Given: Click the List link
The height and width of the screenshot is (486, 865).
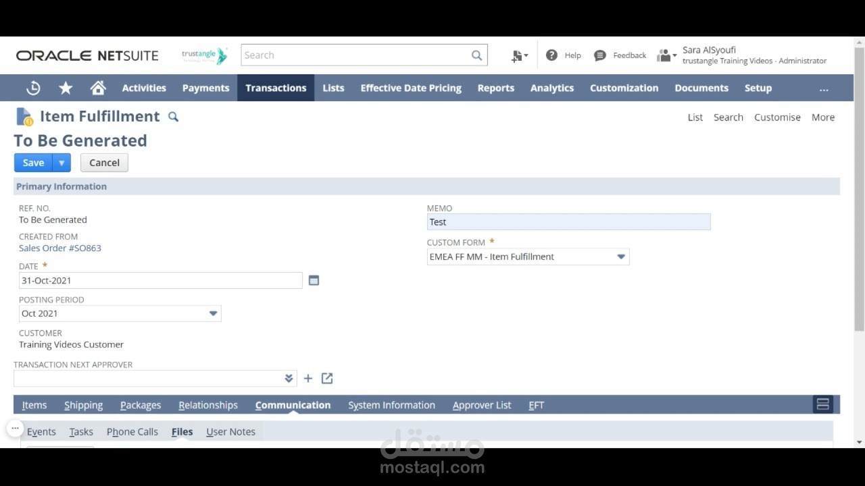Looking at the screenshot, I should tap(695, 117).
